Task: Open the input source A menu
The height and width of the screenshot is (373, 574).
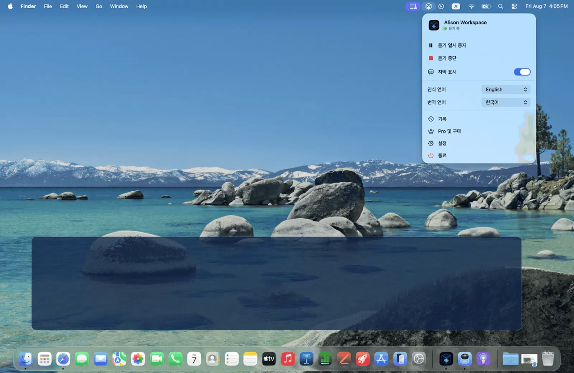Action: [x=456, y=6]
